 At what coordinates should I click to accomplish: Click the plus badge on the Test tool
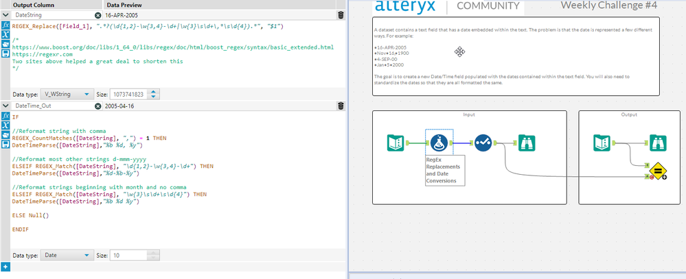[x=664, y=177]
